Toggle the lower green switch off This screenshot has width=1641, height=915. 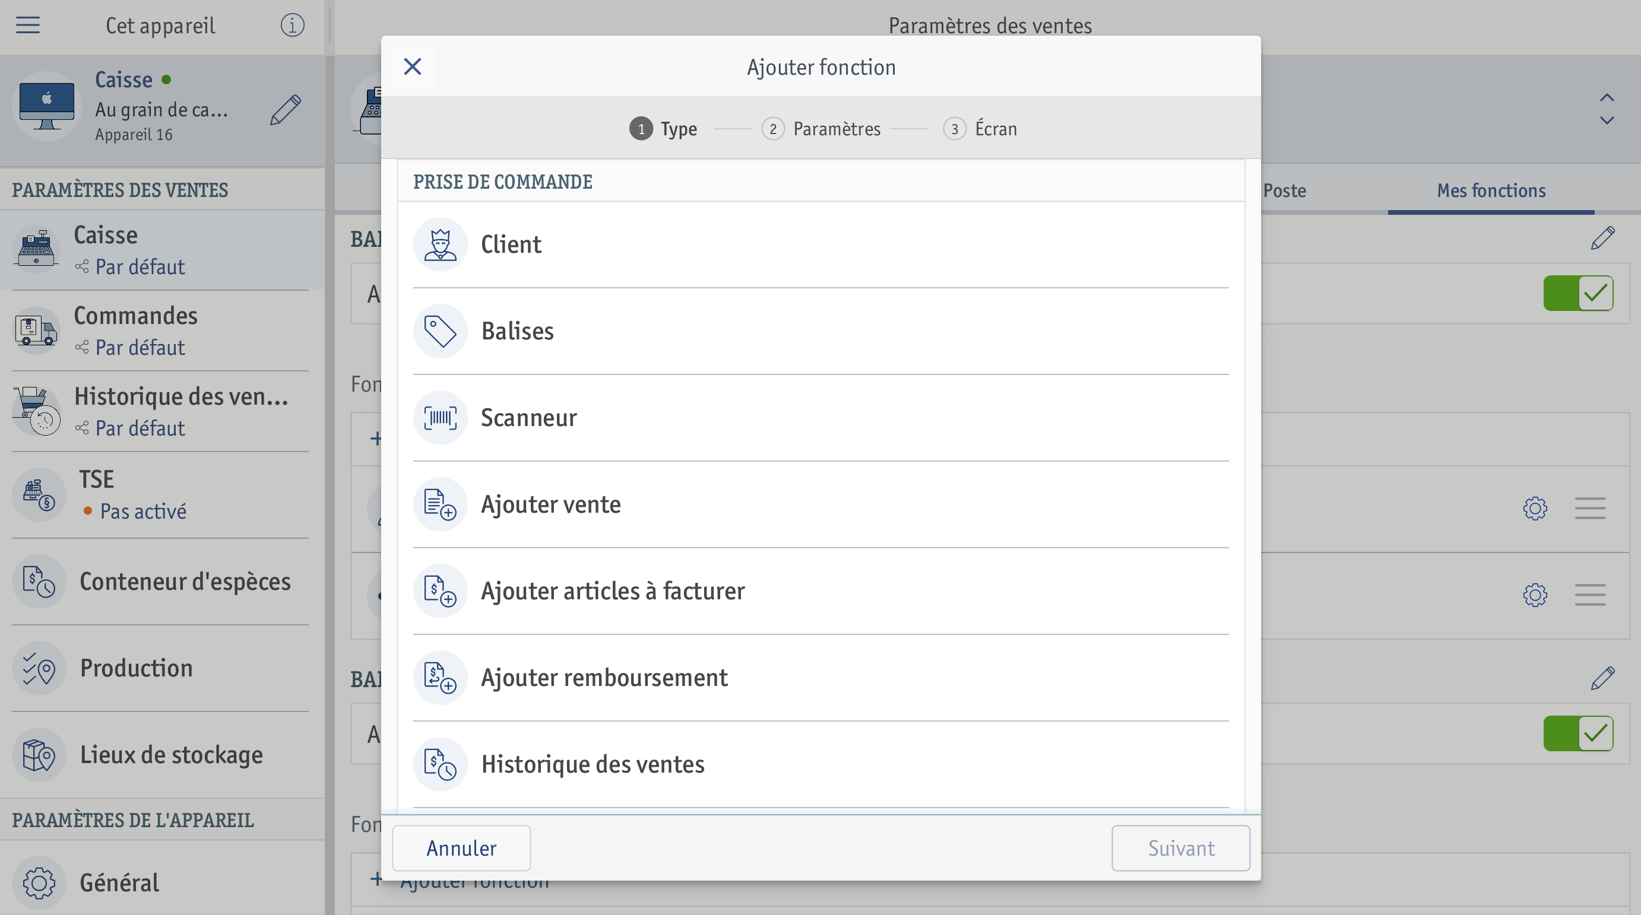(1578, 733)
